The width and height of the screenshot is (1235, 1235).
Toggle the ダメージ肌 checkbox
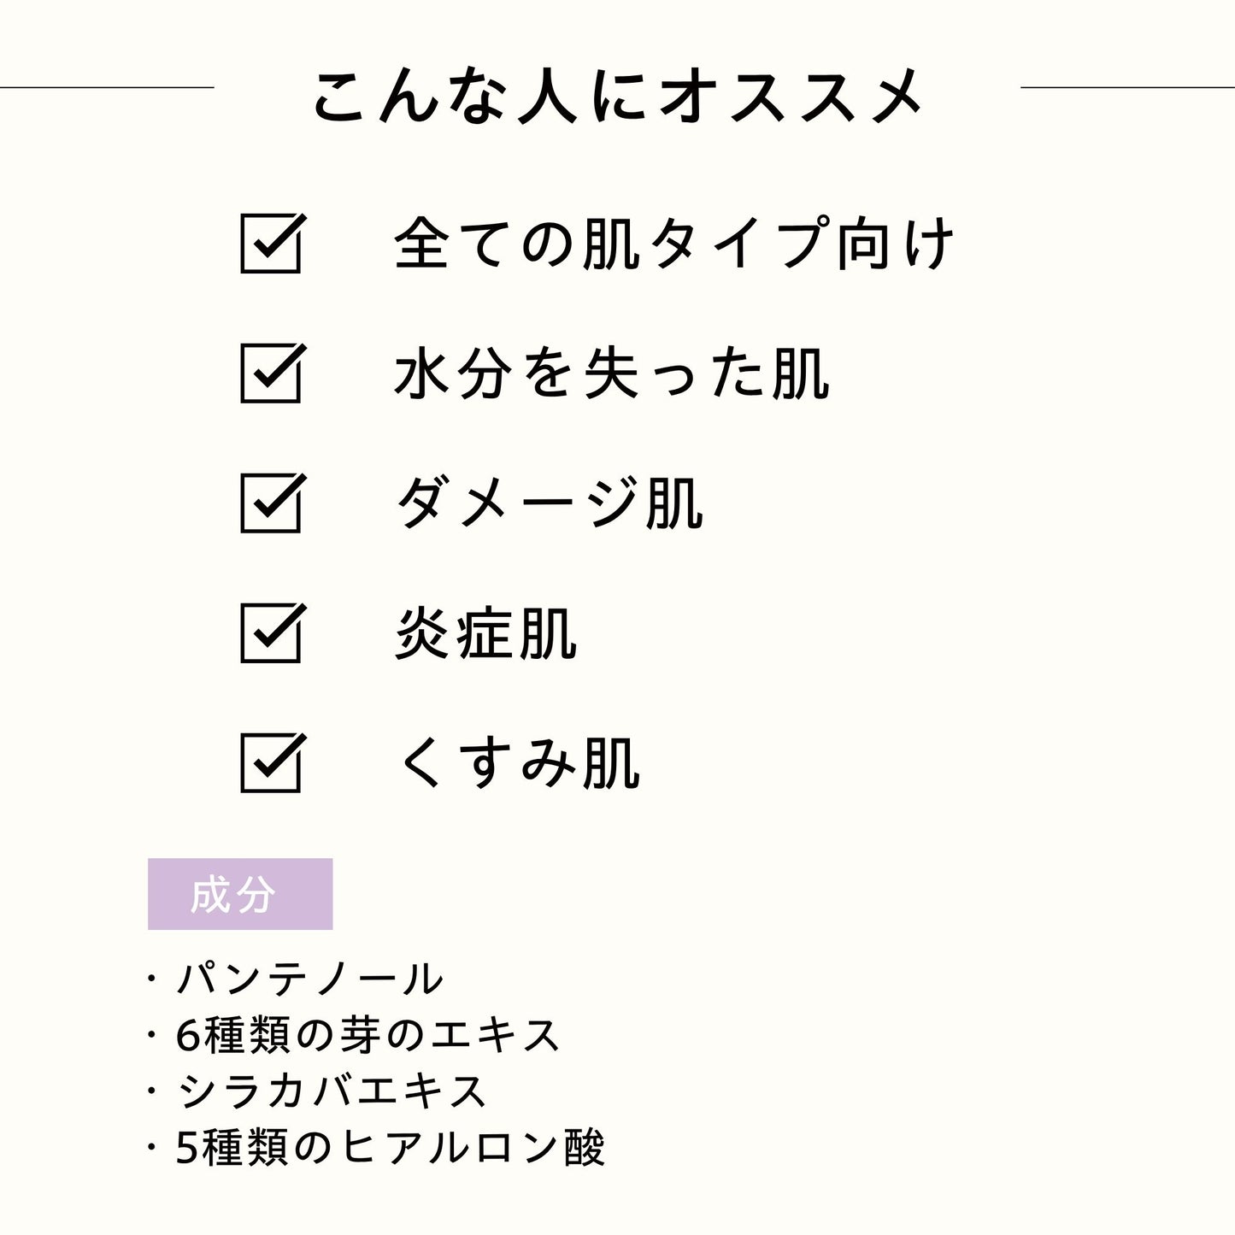point(271,503)
